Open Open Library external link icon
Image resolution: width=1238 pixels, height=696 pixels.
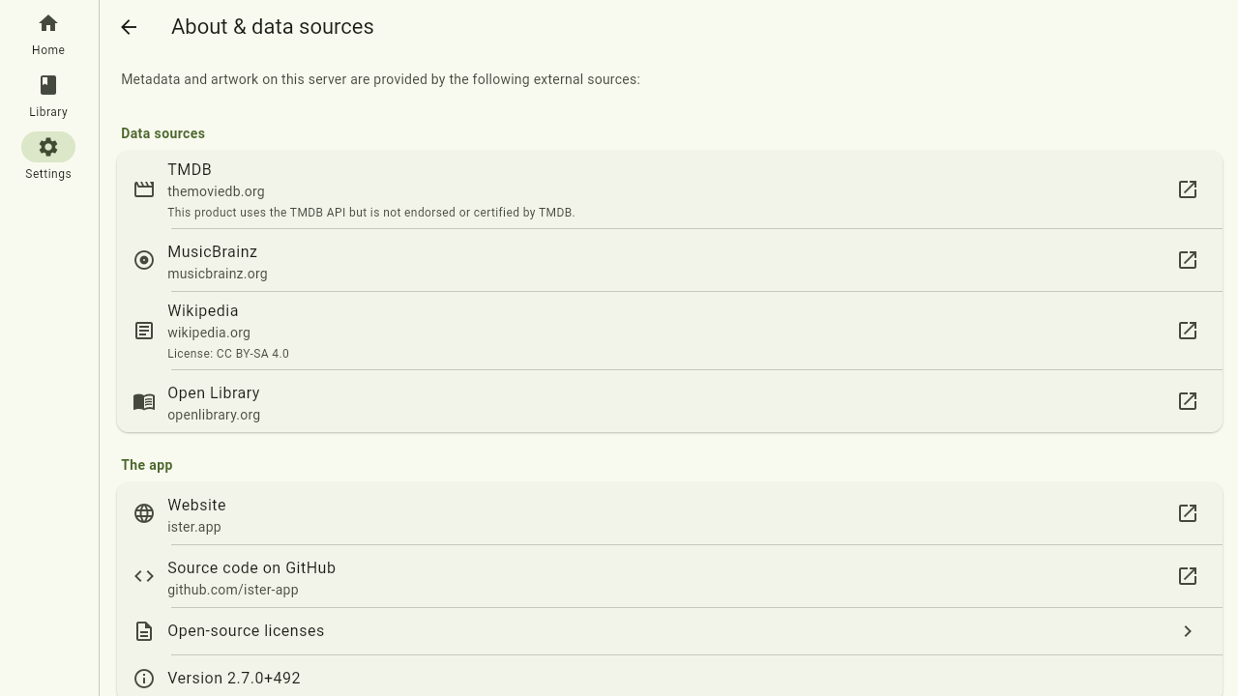(1188, 401)
